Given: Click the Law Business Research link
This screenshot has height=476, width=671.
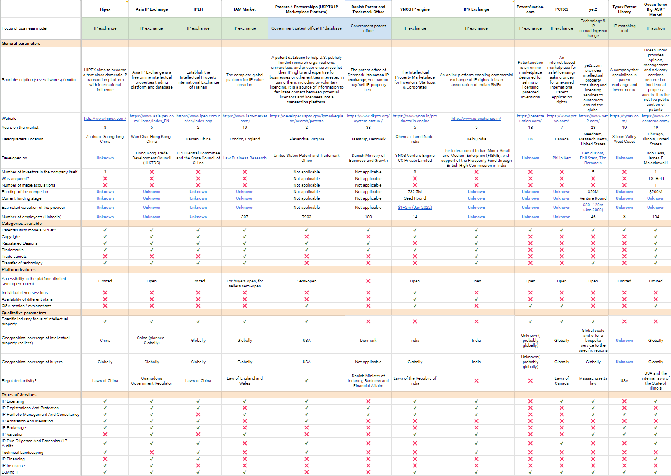Looking at the screenshot, I should pyautogui.click(x=245, y=158).
